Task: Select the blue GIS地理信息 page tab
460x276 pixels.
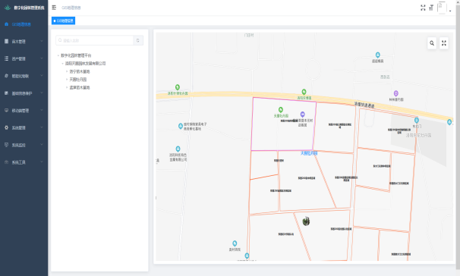Action: pyautogui.click(x=63, y=20)
